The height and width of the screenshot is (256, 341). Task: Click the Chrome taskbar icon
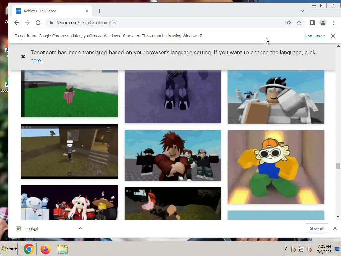[x=29, y=249]
